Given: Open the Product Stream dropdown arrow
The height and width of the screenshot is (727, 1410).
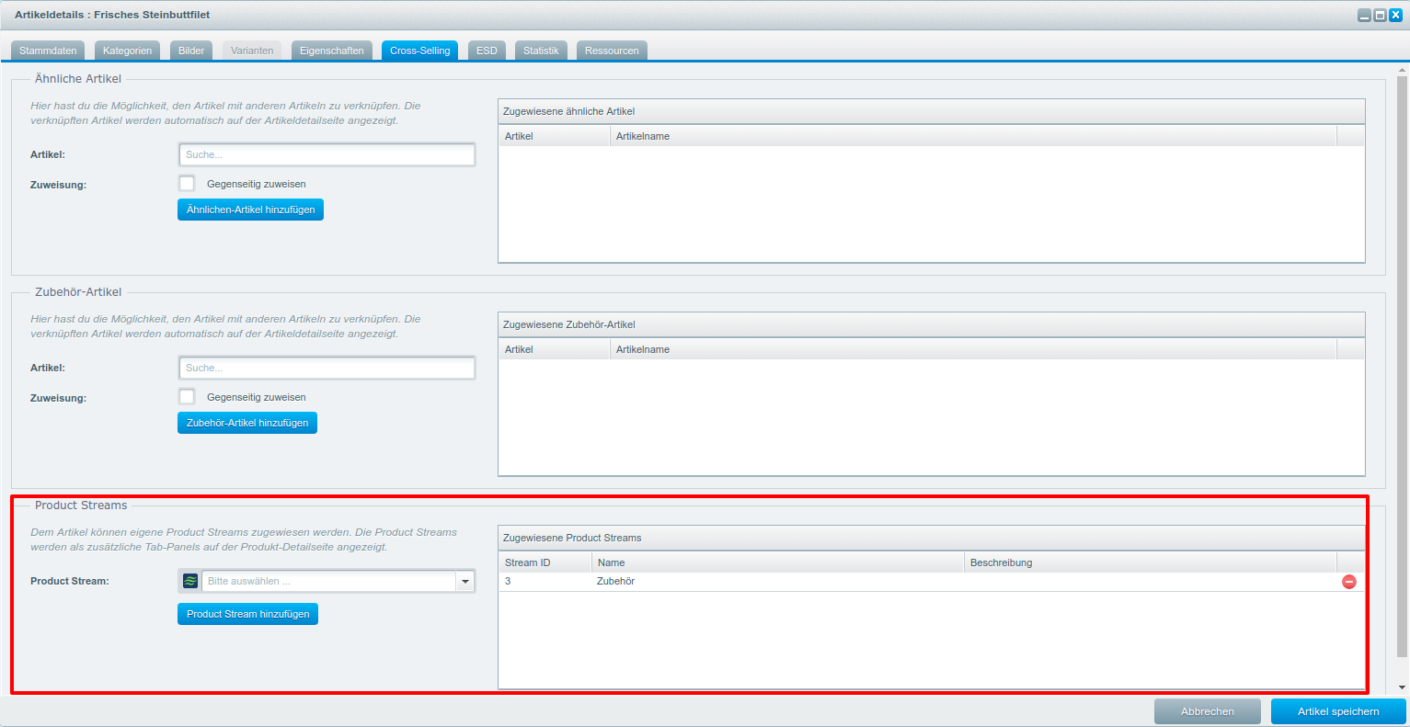Looking at the screenshot, I should (465, 581).
